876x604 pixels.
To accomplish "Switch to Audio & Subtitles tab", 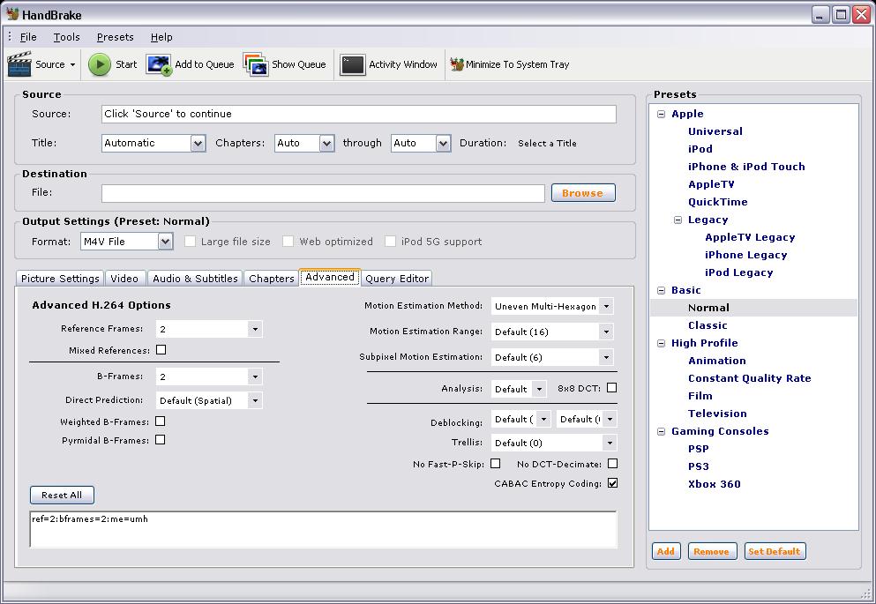I will coord(195,279).
